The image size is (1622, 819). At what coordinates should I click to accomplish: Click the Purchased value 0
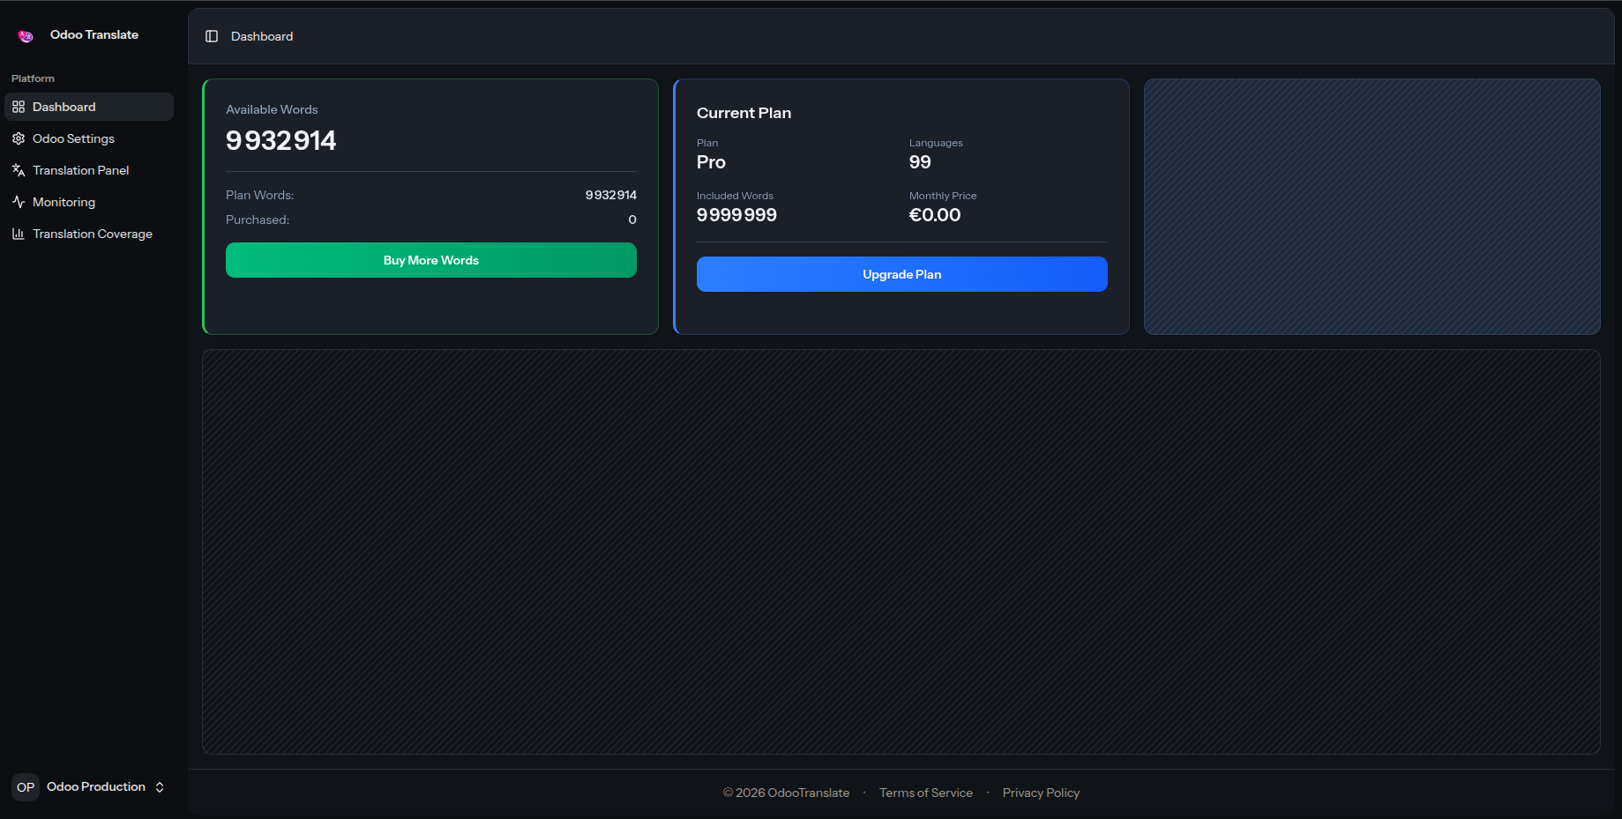pos(632,220)
